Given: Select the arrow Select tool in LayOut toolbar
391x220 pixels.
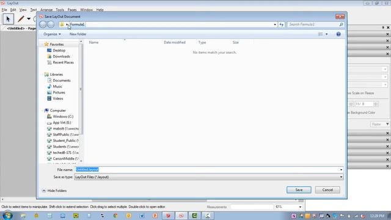Looking at the screenshot, I should 8,19.
